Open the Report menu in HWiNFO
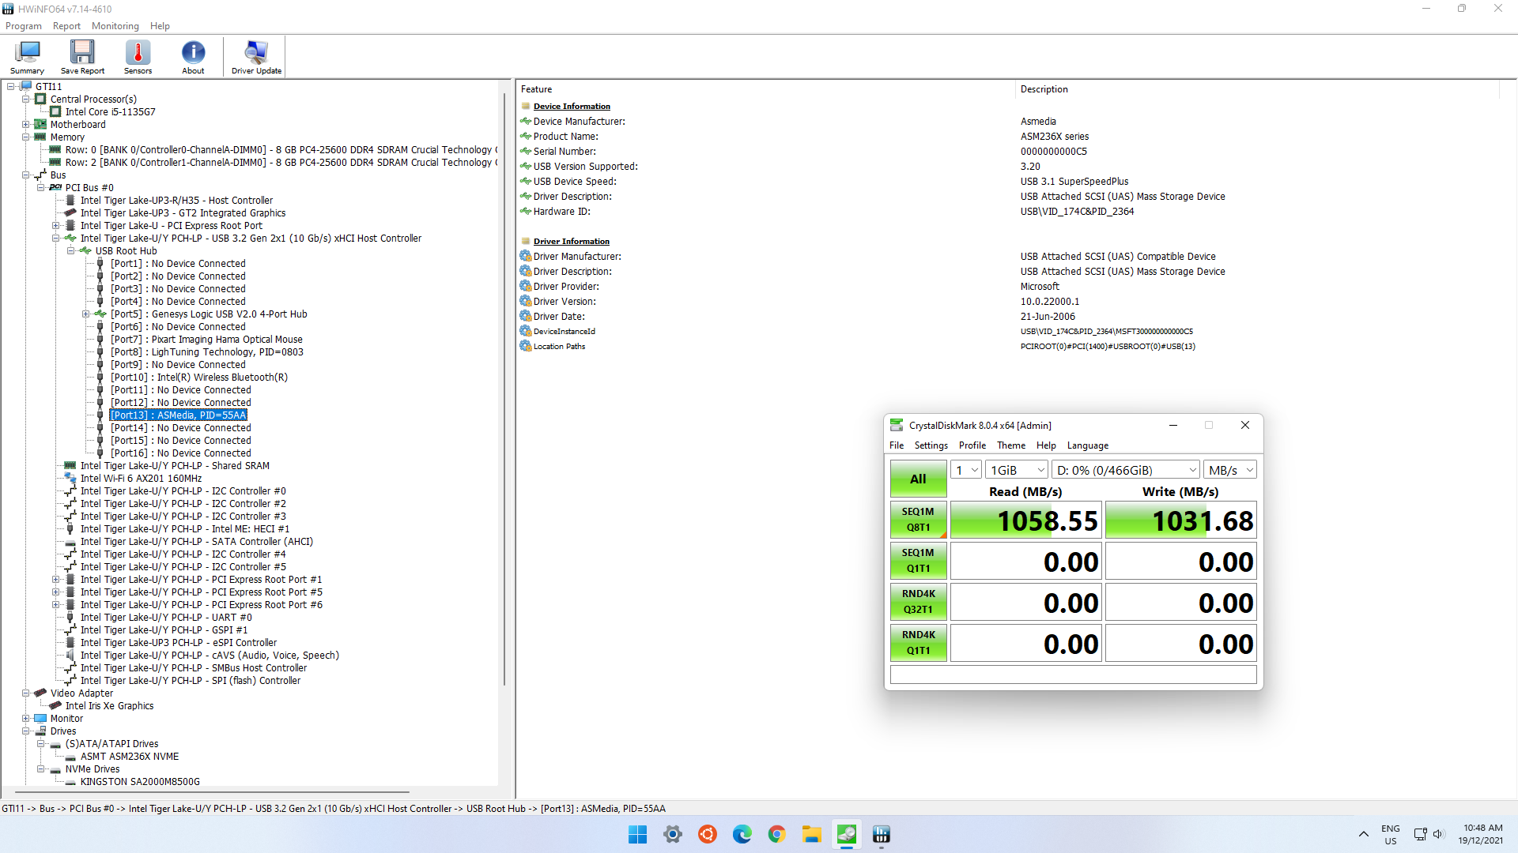This screenshot has width=1518, height=853. [x=66, y=26]
